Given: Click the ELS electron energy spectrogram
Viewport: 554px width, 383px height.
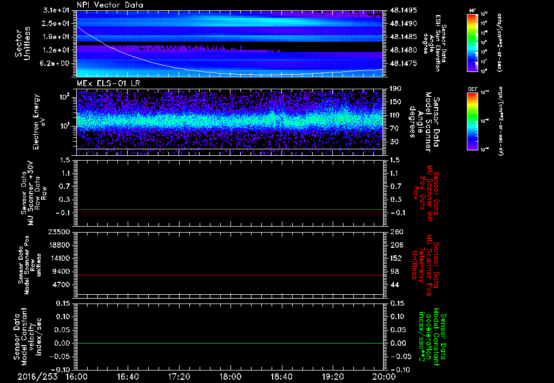Looking at the screenshot, I should [229, 122].
